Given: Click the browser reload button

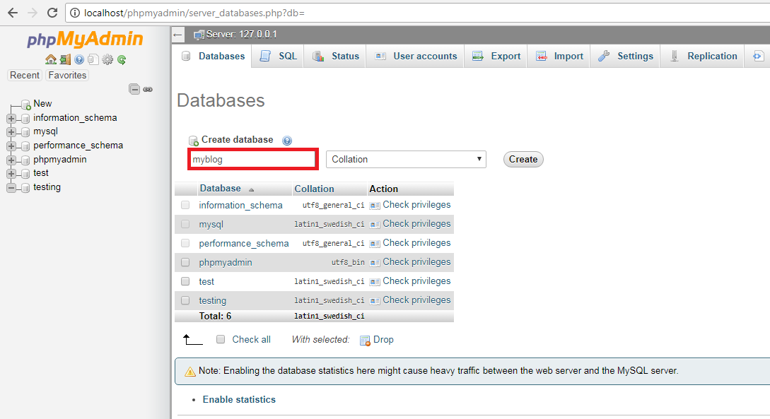Looking at the screenshot, I should (x=52, y=13).
